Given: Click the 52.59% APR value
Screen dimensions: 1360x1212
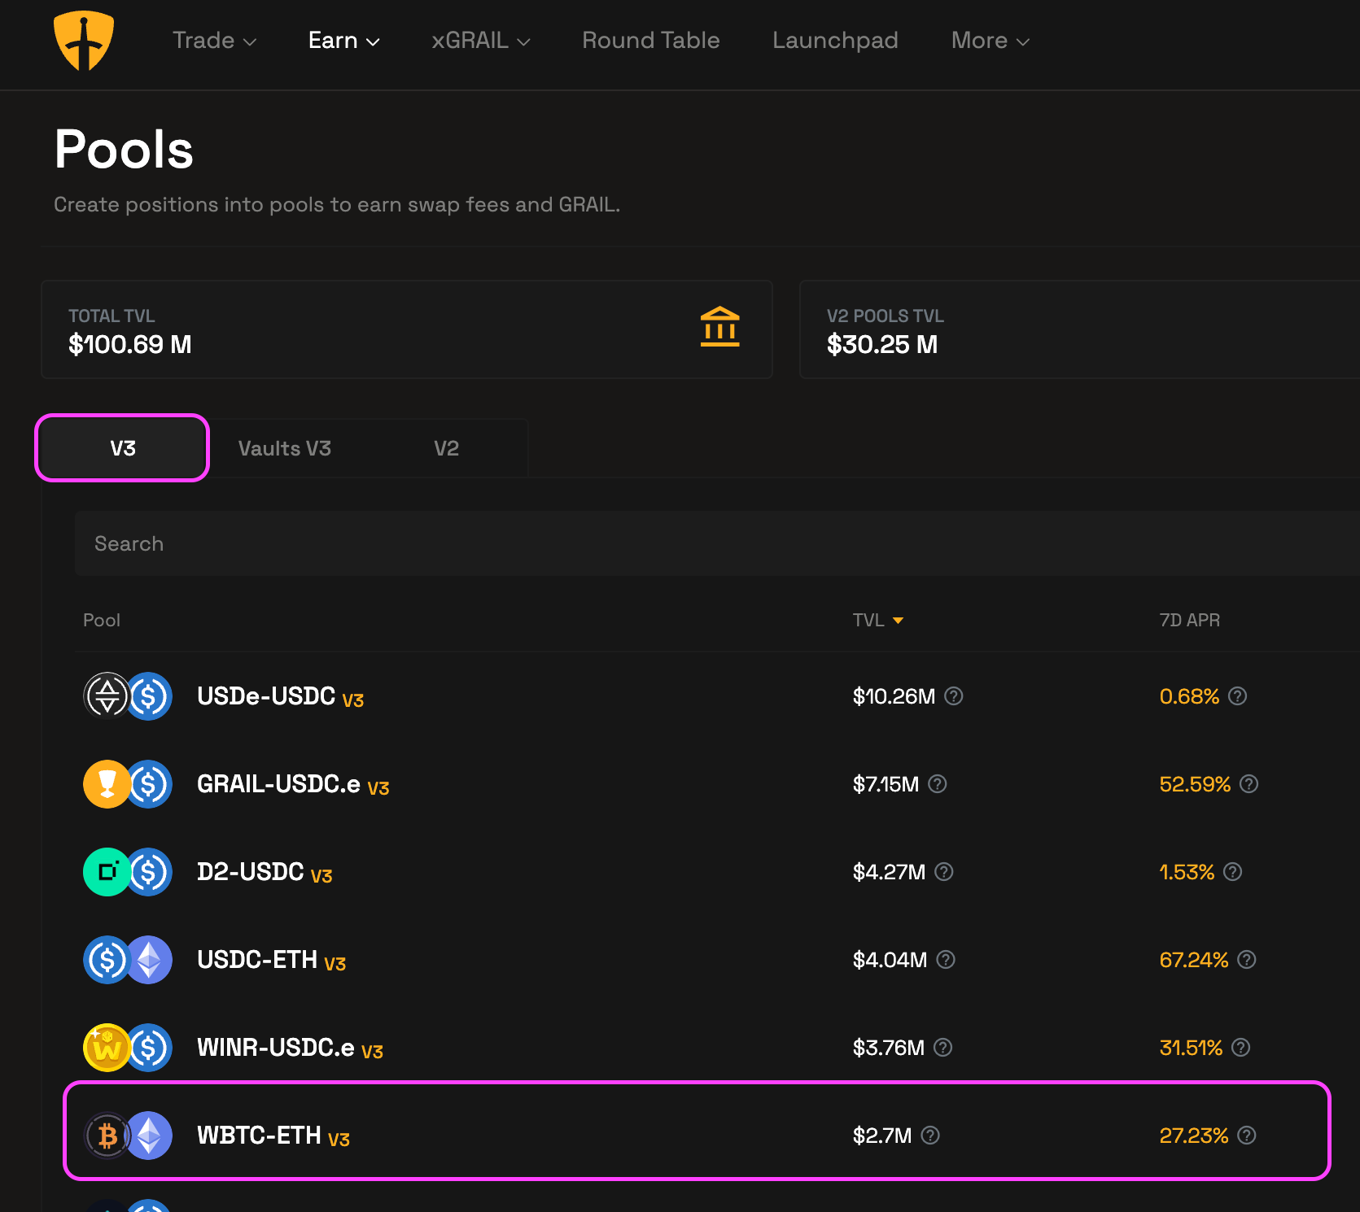Looking at the screenshot, I should 1195,784.
